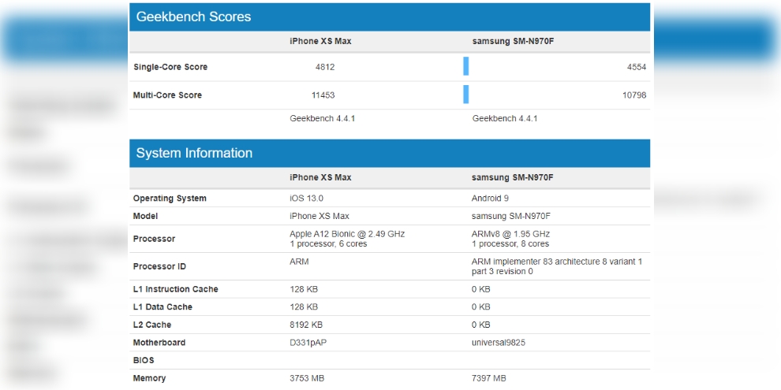Select the Android 9 value

point(490,198)
